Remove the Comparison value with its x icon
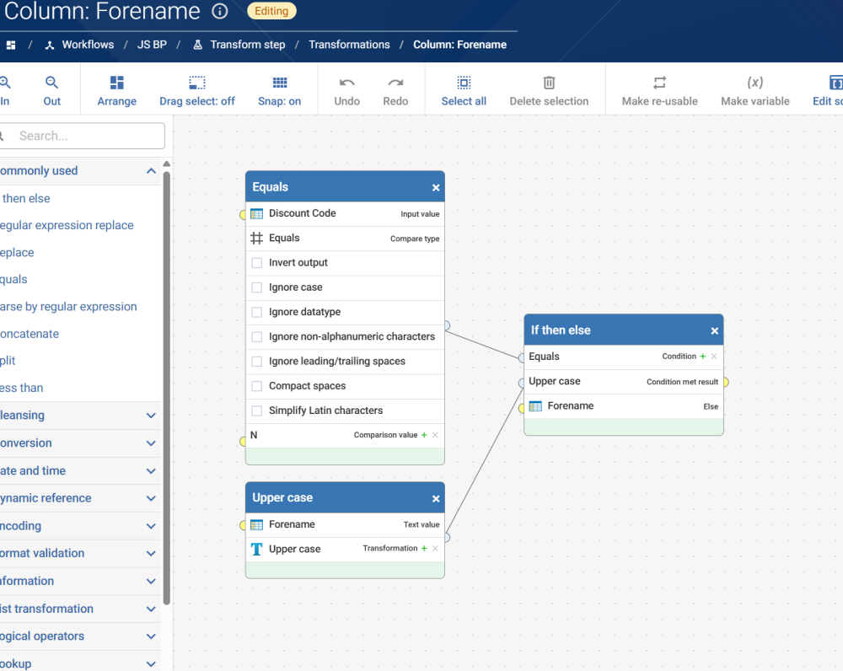 [435, 435]
